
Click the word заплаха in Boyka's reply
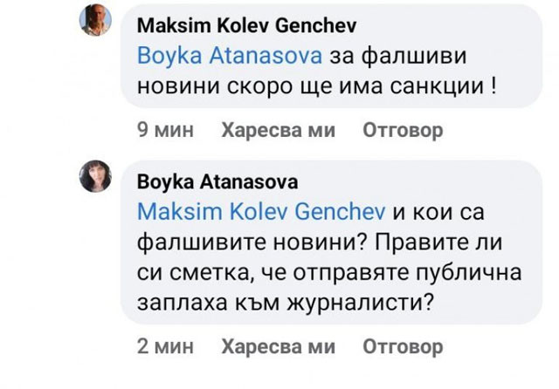177,303
